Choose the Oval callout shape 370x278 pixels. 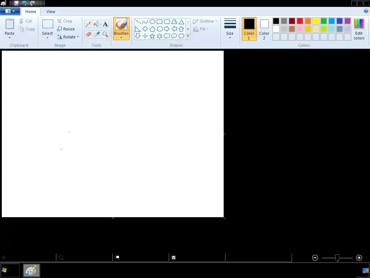pos(174,36)
